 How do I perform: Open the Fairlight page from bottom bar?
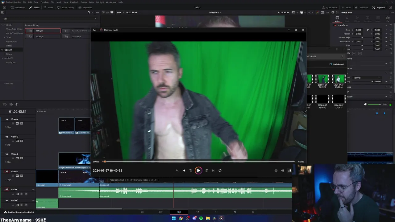pos(235,212)
